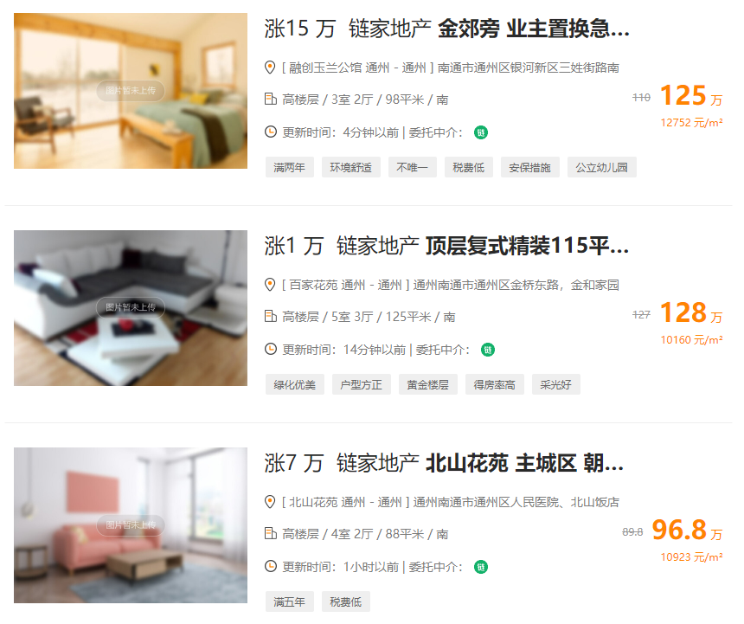
Task: Click the 125 万 price of first listing
Action: click(691, 96)
